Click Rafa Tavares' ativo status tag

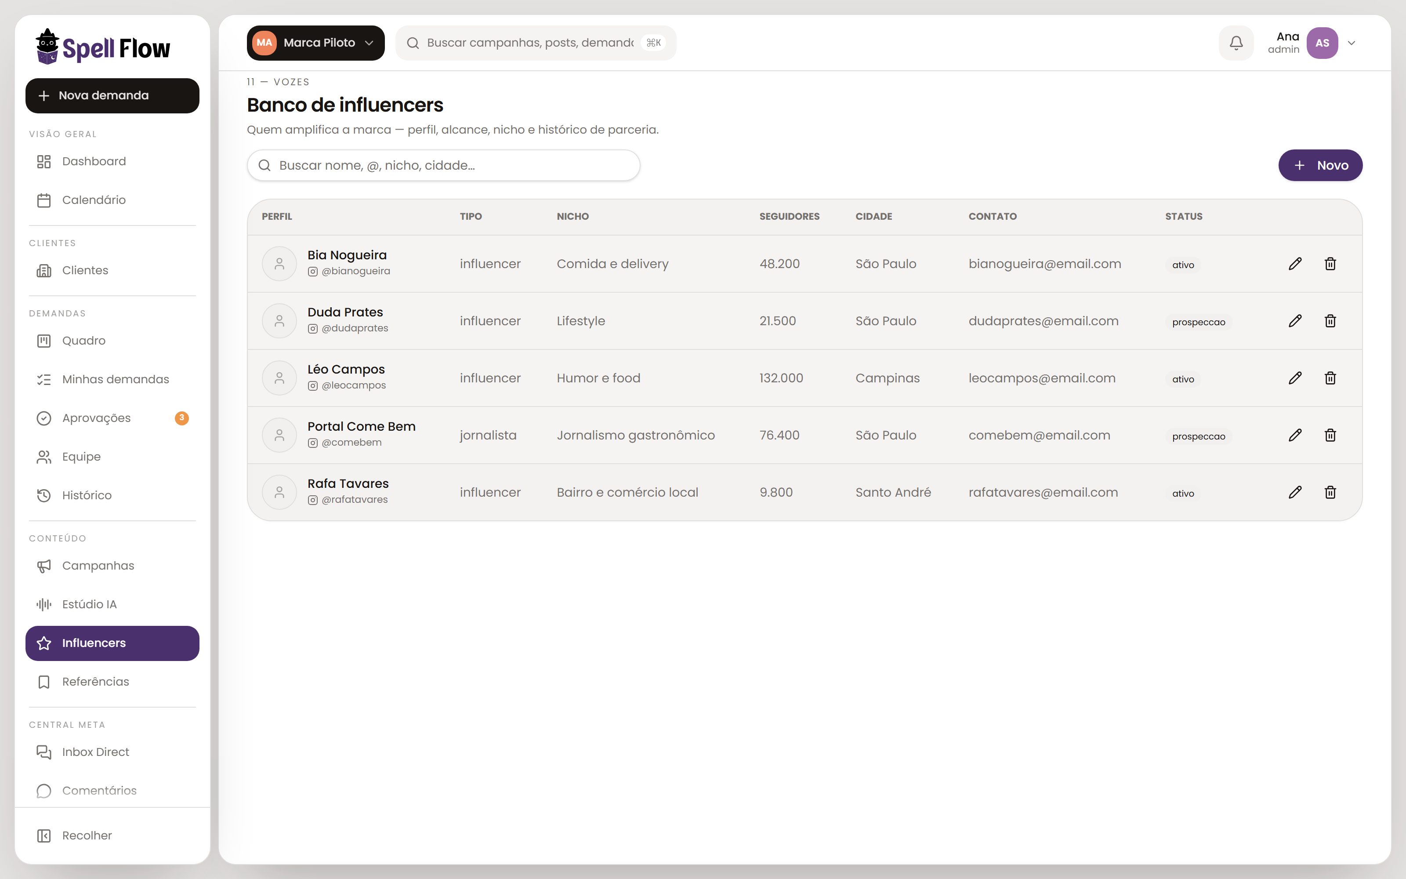click(1183, 494)
